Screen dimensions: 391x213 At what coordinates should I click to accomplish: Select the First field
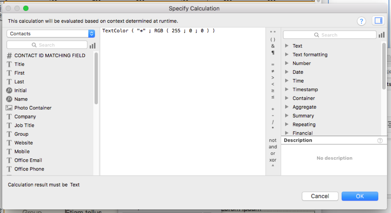coord(19,73)
